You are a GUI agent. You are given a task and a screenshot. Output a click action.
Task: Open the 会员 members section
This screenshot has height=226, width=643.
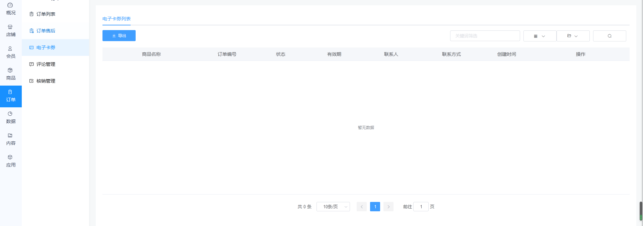coord(11,52)
